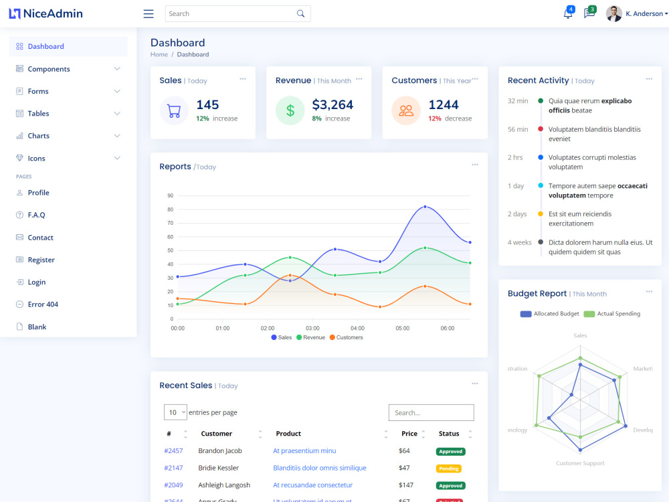The image size is (669, 502).
Task: Click Components sidebar icon
Action: pyautogui.click(x=19, y=69)
